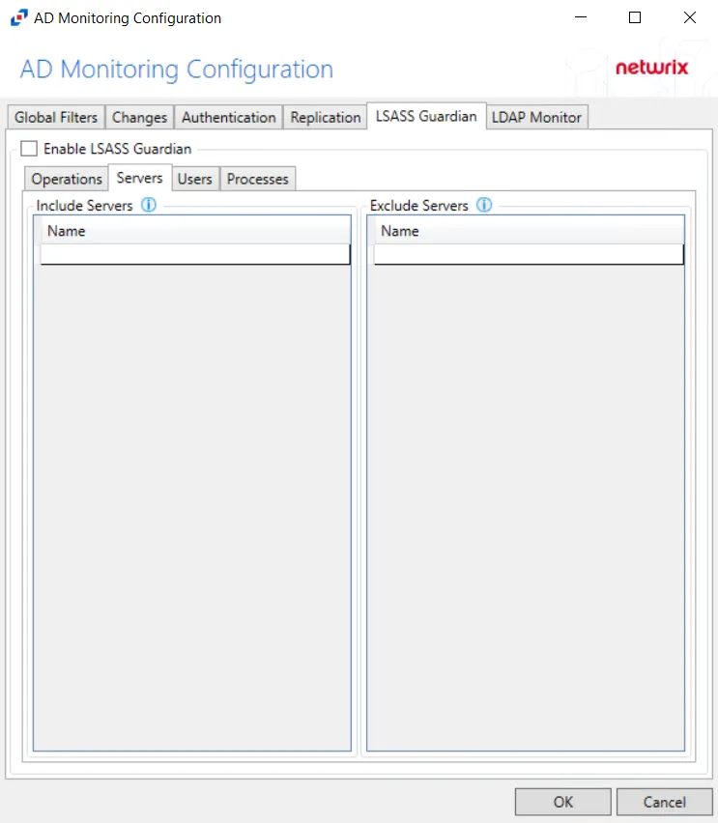Click the OK button

[x=563, y=802]
